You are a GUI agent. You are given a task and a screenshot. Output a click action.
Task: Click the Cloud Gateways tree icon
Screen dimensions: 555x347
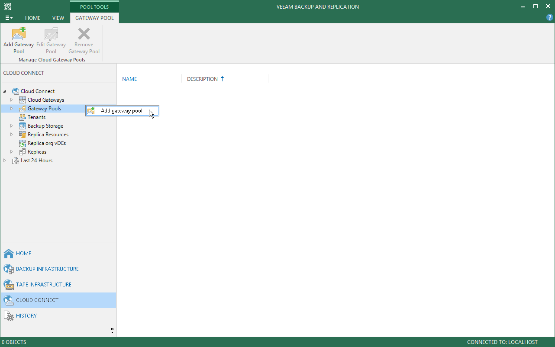pos(23,100)
